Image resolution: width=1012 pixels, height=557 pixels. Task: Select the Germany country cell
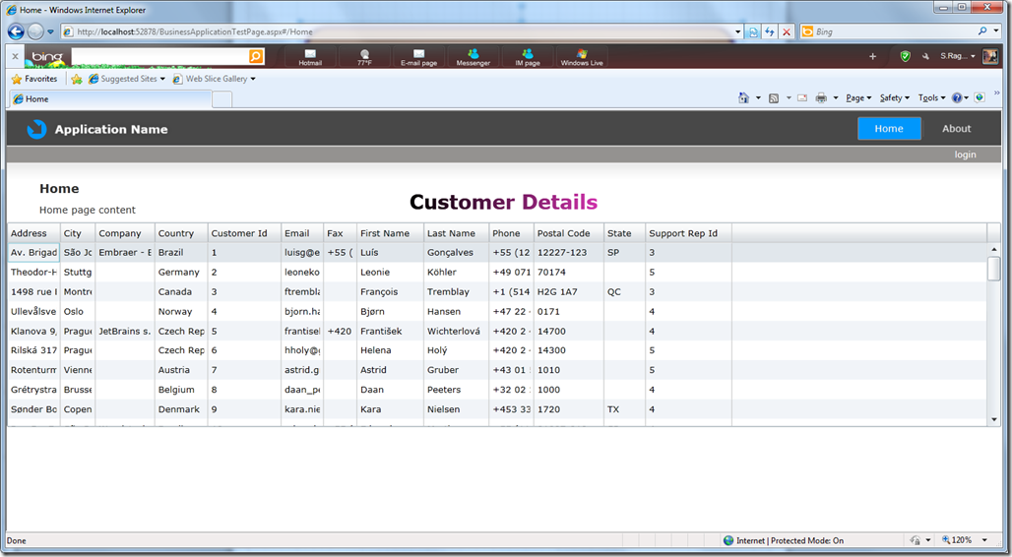point(181,273)
